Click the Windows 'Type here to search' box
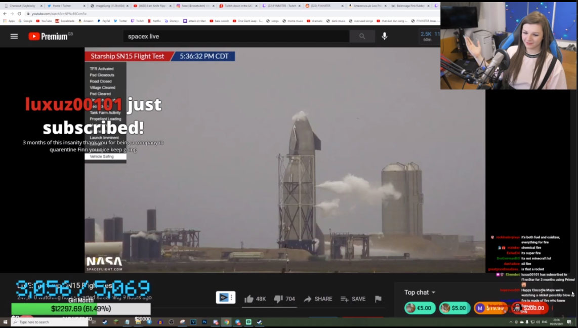The height and width of the screenshot is (328, 578). coord(50,322)
